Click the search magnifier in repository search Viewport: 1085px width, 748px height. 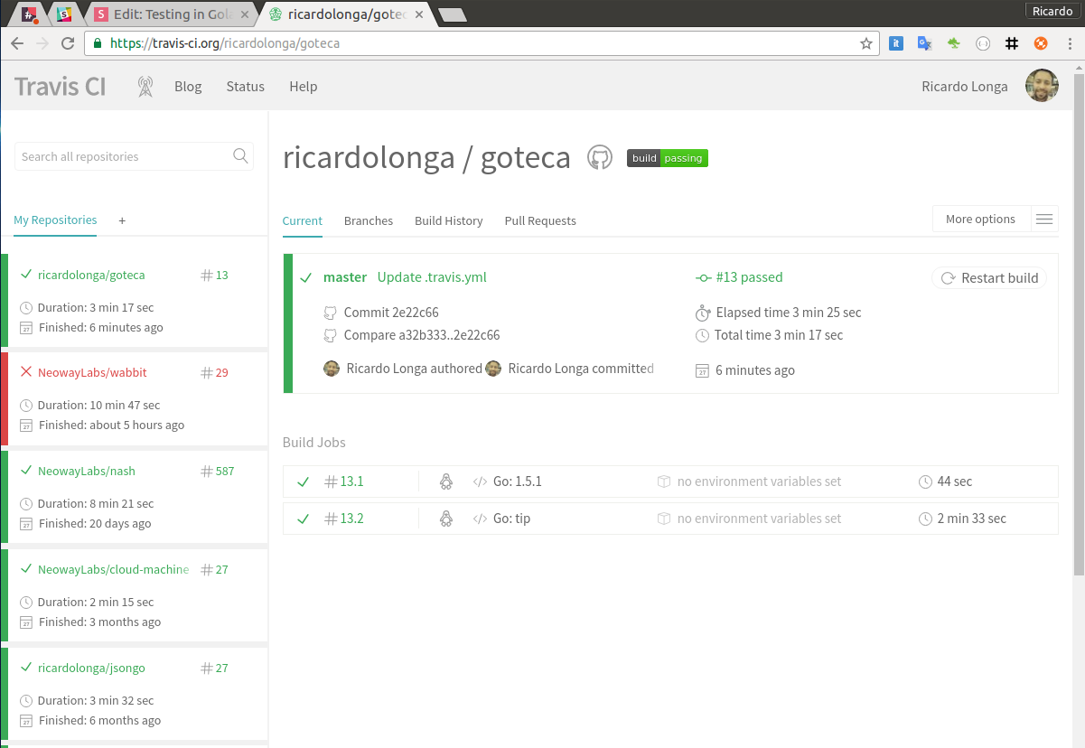point(240,156)
